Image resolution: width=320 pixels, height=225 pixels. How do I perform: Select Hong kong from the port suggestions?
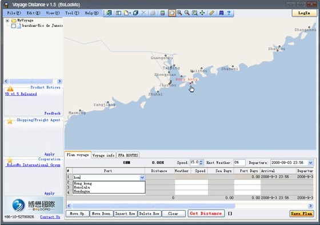(83, 183)
